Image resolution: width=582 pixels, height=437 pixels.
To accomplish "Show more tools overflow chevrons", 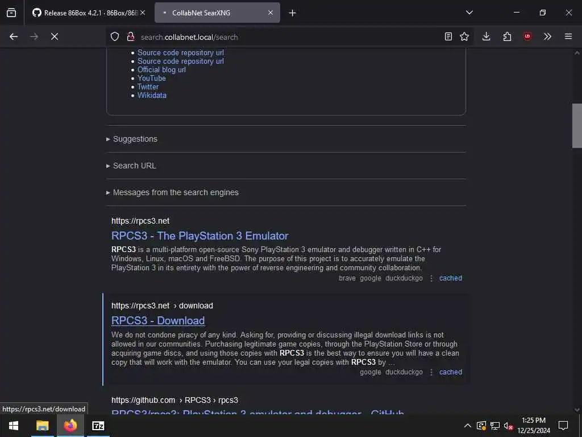I will pyautogui.click(x=547, y=36).
